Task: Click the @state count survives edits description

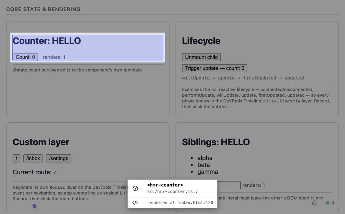Action: pos(77,70)
